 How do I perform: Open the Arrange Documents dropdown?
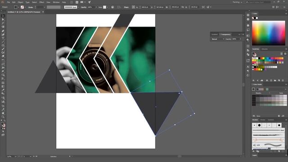(83, 2)
